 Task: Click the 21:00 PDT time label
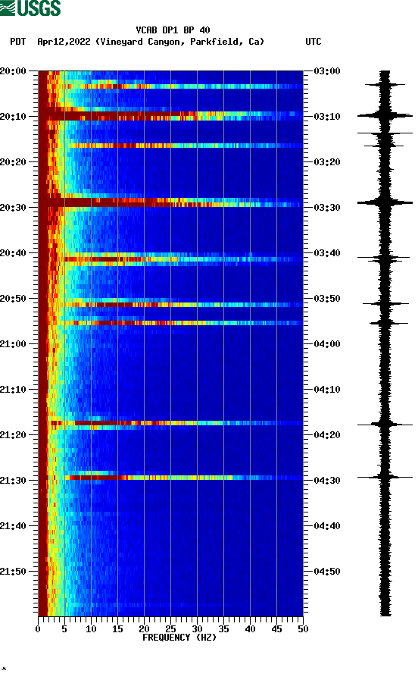(x=13, y=344)
